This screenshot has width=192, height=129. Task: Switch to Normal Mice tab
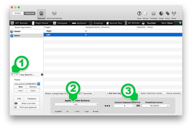[114, 23]
